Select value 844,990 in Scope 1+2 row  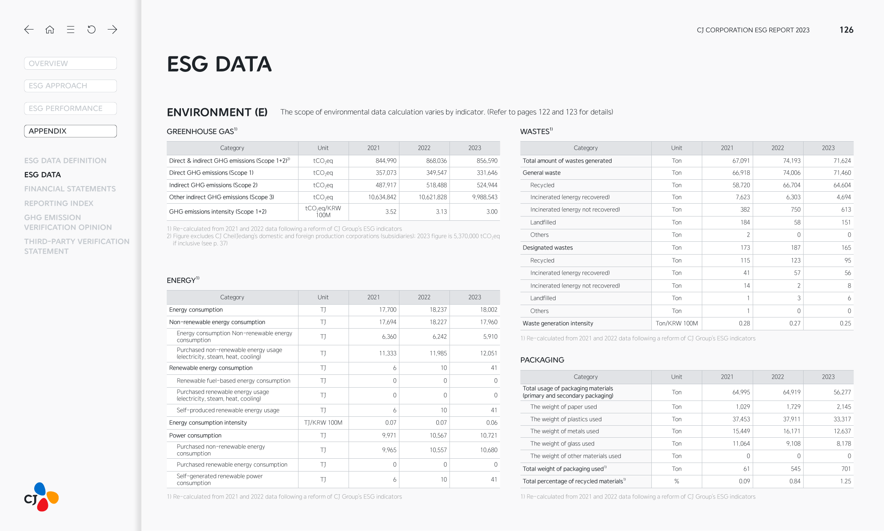(x=386, y=161)
